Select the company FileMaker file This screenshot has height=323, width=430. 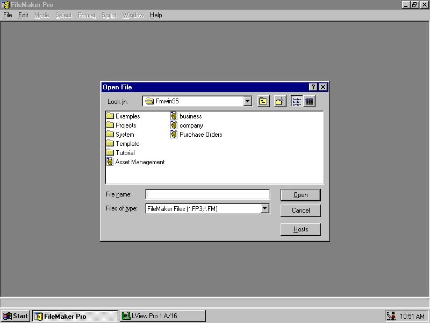click(191, 125)
